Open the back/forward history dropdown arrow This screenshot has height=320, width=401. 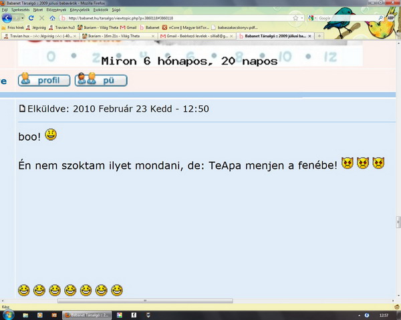tap(23, 18)
